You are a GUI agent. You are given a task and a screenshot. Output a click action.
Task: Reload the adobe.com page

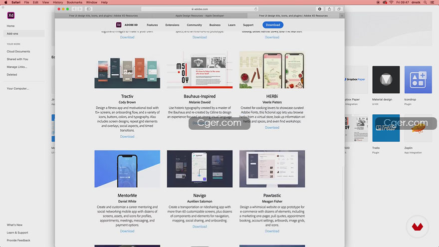(x=255, y=9)
